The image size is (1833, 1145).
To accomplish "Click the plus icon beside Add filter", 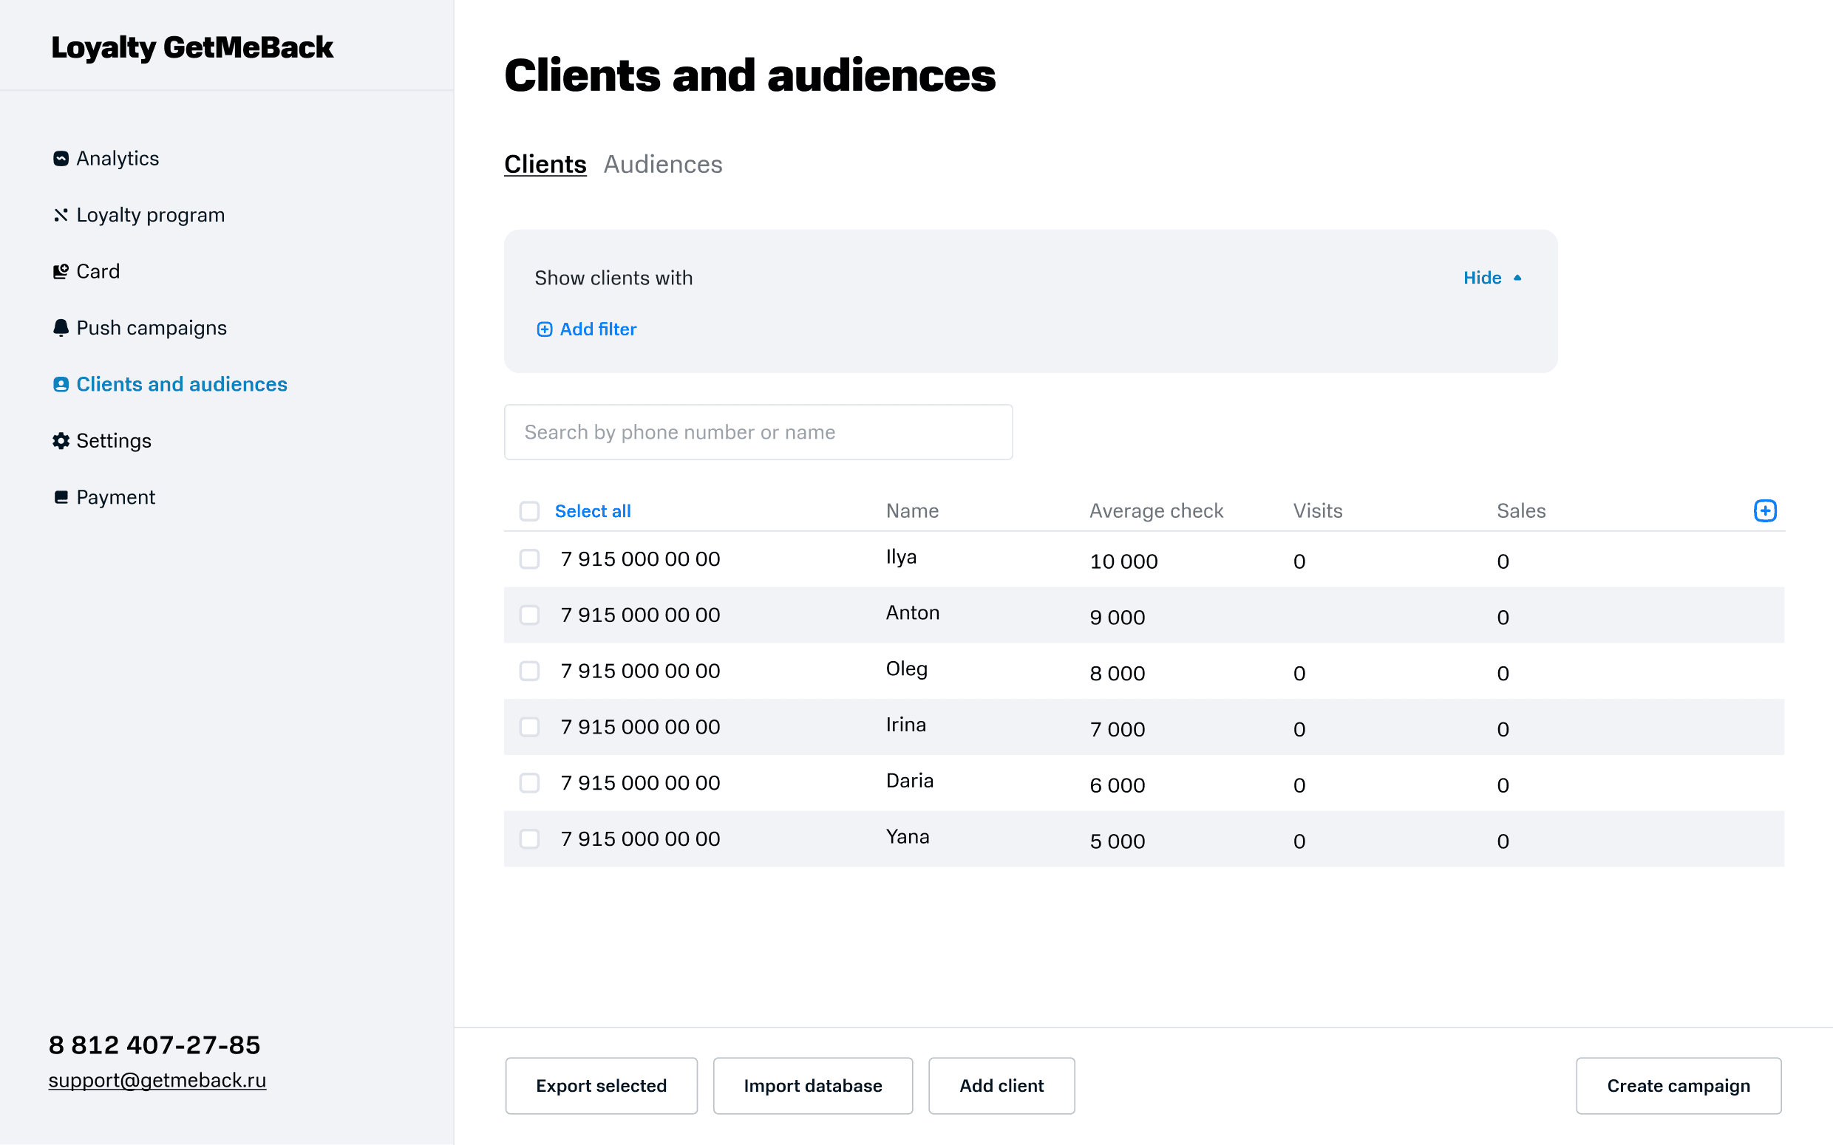I will 545,329.
